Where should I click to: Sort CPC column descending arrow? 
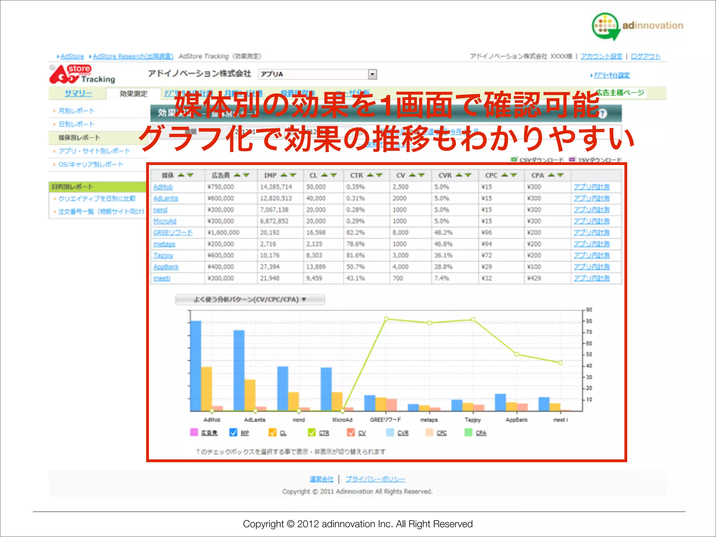513,175
